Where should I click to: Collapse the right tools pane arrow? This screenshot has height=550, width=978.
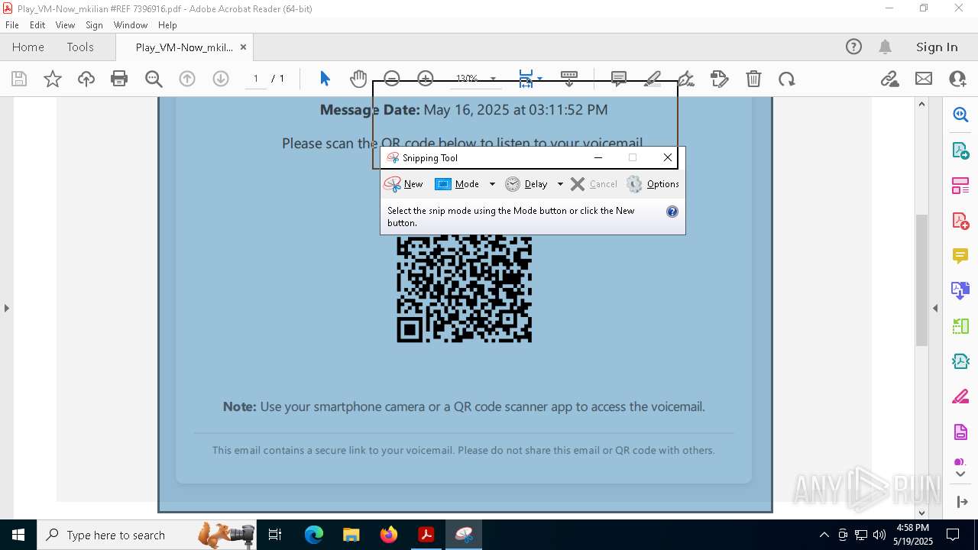935,309
